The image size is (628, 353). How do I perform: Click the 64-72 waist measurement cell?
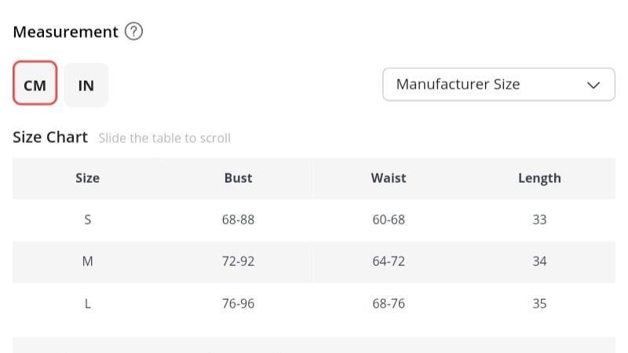pos(389,261)
